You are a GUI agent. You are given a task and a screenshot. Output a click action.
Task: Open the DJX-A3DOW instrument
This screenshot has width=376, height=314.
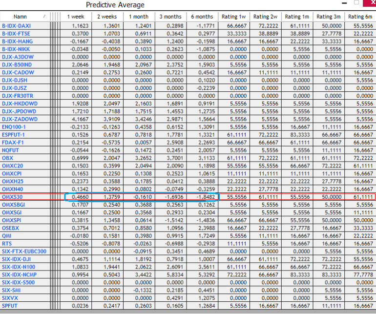[x=18, y=57]
